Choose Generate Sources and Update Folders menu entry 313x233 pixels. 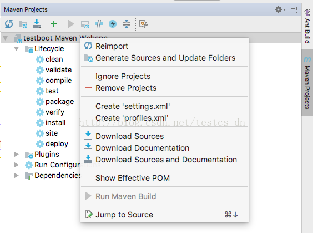point(164,58)
